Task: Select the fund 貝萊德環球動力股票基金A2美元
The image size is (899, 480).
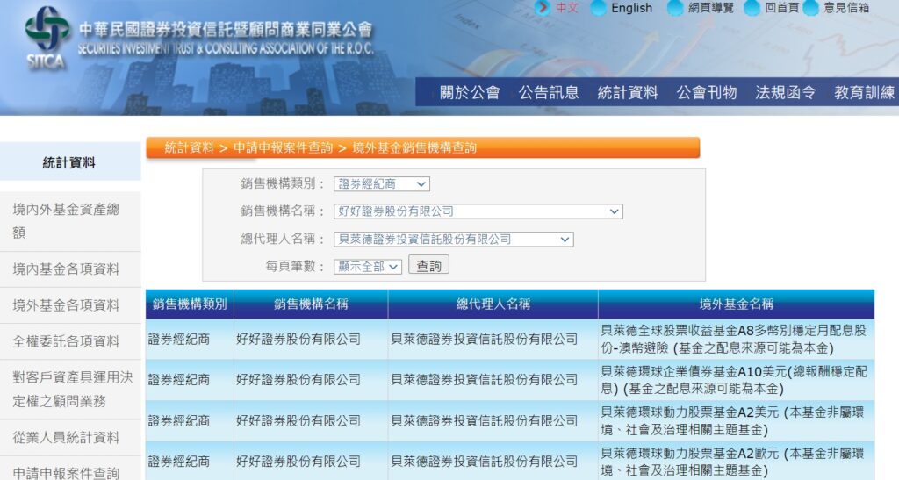Action: pyautogui.click(x=733, y=421)
